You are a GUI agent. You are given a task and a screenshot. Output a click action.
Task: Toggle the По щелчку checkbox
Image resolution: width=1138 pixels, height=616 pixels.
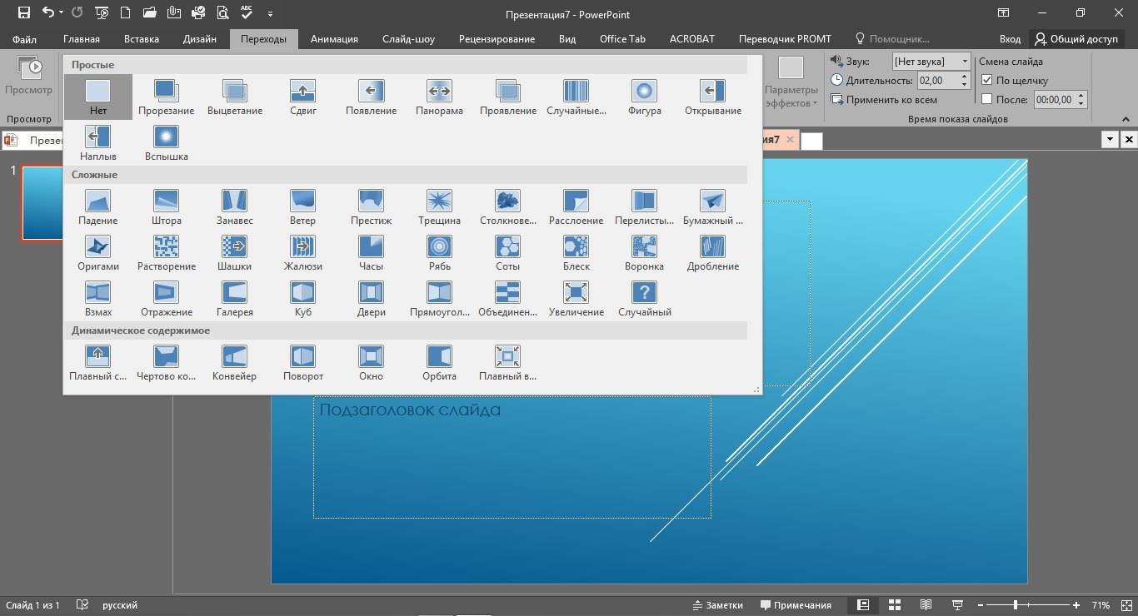[987, 81]
